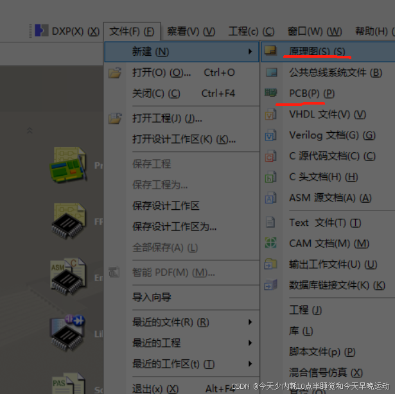Click the DXP logo icon

[41, 30]
